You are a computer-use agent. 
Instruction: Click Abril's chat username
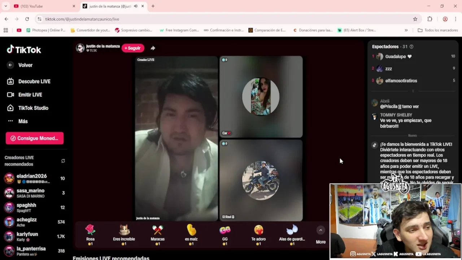[385, 101]
